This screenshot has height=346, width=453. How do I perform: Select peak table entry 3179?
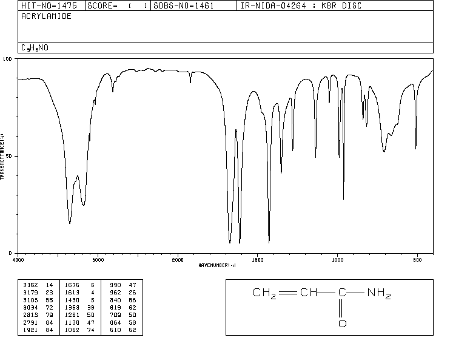pyautogui.click(x=30, y=293)
